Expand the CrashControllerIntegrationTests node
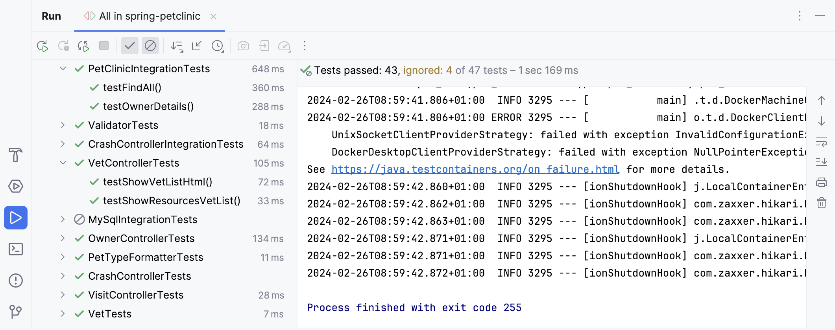The image size is (835, 330). (x=63, y=144)
